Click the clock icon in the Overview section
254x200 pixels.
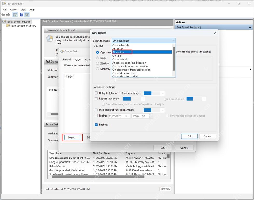pos(50,39)
